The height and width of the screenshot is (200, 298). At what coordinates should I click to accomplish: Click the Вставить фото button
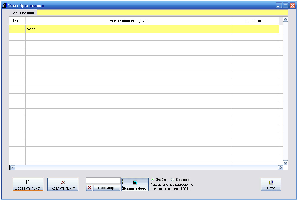[x=135, y=184]
